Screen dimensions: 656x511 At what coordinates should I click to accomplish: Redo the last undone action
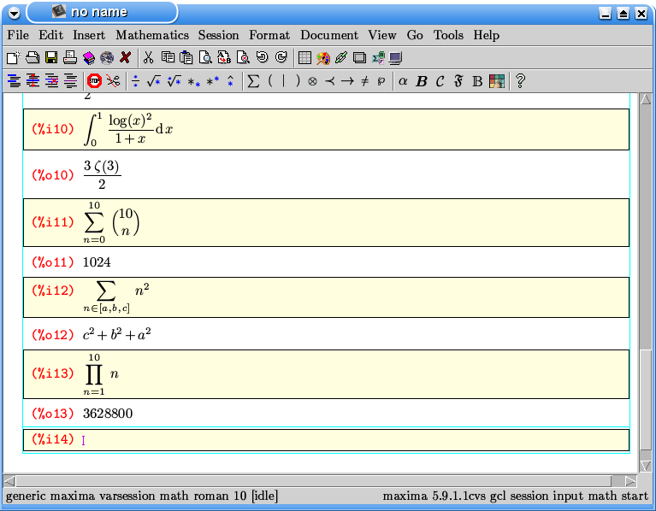281,56
